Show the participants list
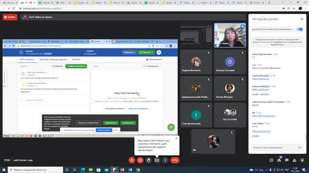 point(279,160)
